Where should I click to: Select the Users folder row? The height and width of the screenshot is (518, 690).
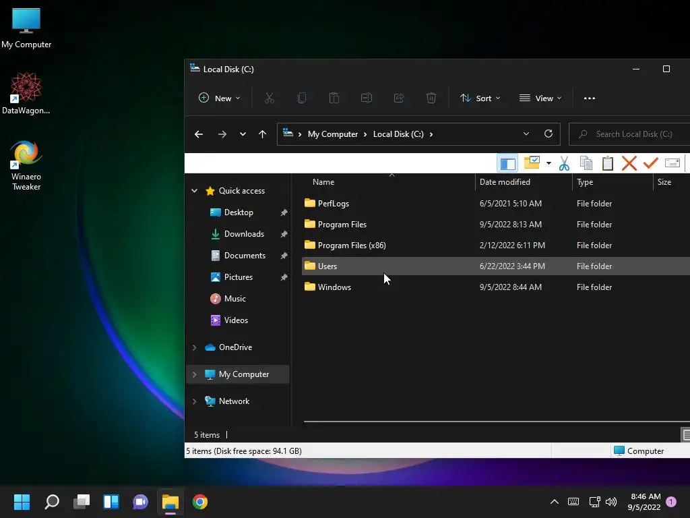click(x=496, y=266)
